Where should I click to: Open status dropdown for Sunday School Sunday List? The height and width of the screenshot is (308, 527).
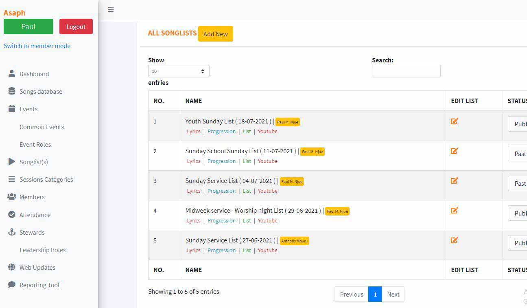point(518,154)
